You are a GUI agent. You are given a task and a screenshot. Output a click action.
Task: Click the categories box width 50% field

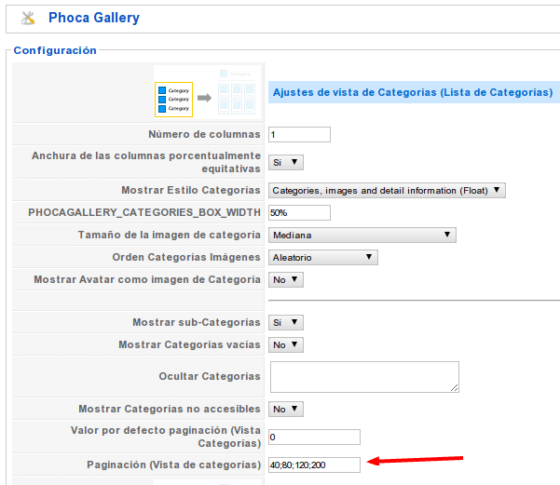(299, 212)
